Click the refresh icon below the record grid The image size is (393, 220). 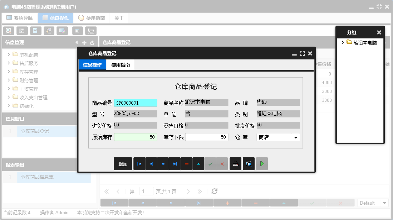pyautogui.click(x=214, y=191)
